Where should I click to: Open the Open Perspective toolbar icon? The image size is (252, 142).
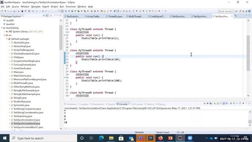tap(236, 11)
